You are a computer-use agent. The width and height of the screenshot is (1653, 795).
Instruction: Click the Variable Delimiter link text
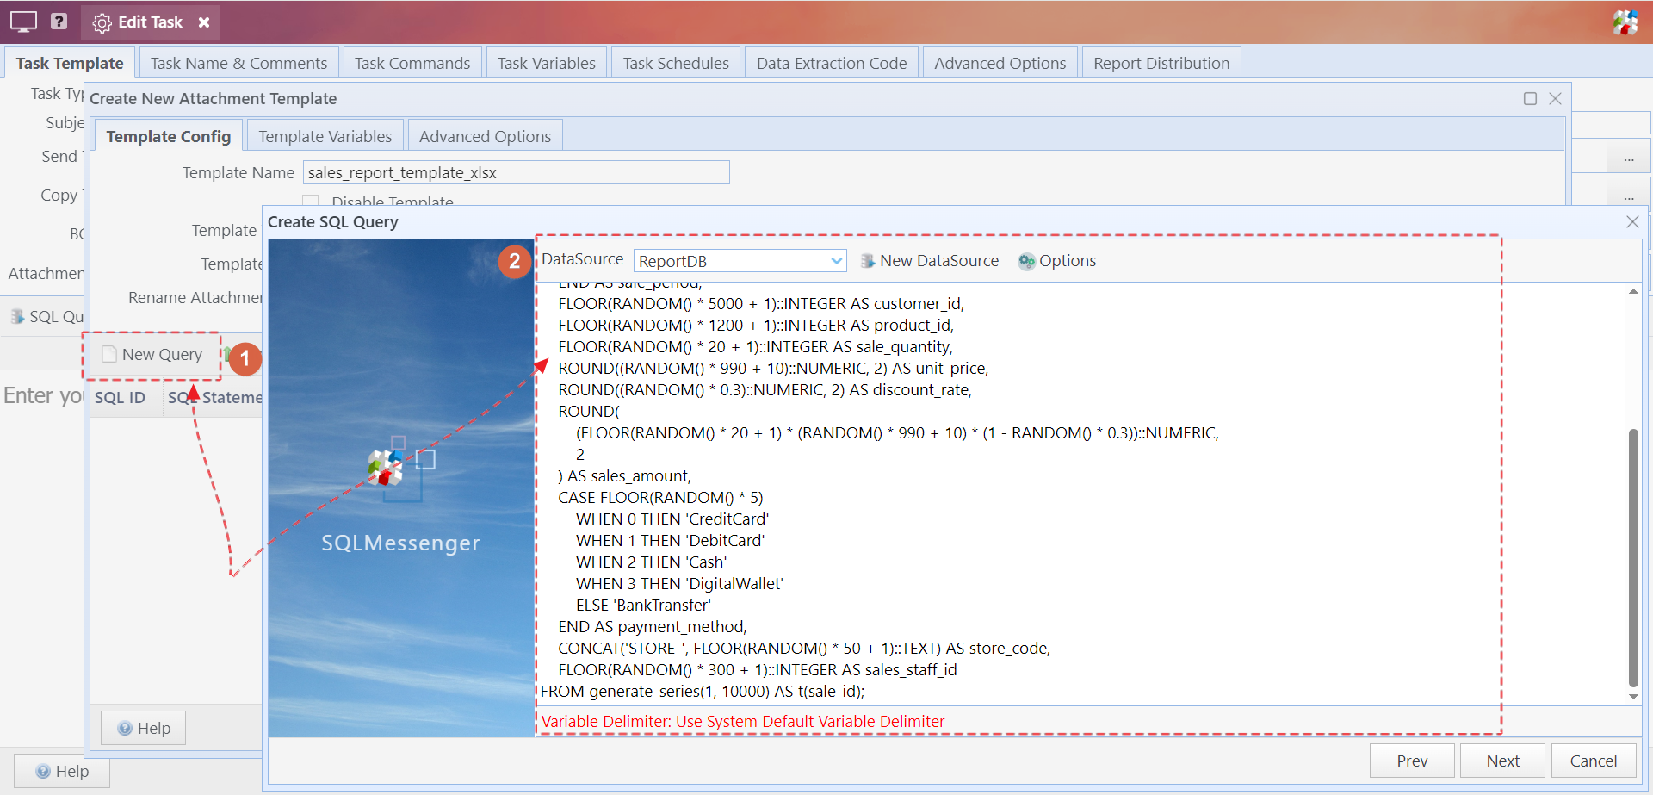743,722
